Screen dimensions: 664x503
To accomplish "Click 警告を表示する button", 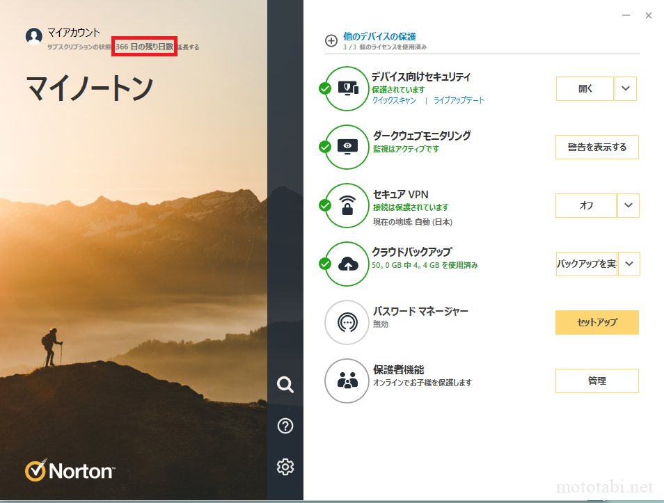I will point(597,147).
